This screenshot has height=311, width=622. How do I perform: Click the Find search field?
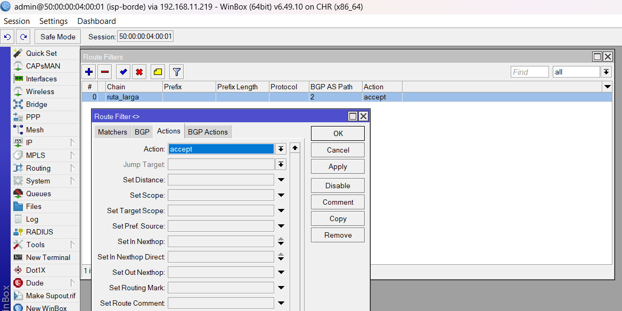(529, 72)
